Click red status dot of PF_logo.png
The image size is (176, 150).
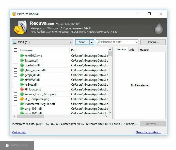pos(22,89)
